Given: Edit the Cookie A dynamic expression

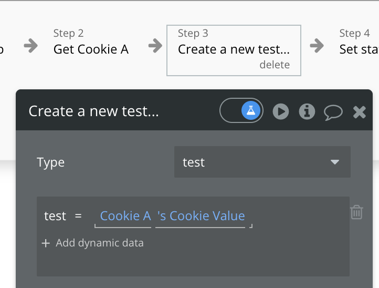Looking at the screenshot, I should 125,216.
